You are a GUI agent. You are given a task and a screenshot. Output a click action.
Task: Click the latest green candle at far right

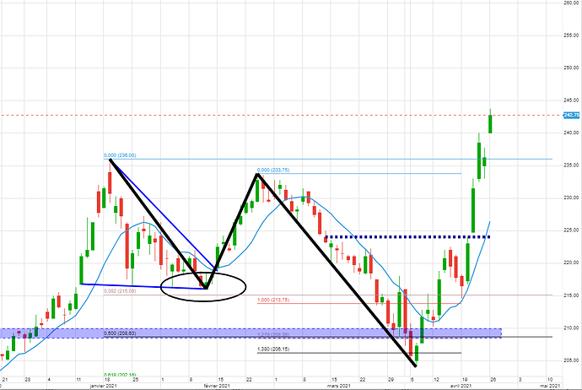tap(491, 122)
